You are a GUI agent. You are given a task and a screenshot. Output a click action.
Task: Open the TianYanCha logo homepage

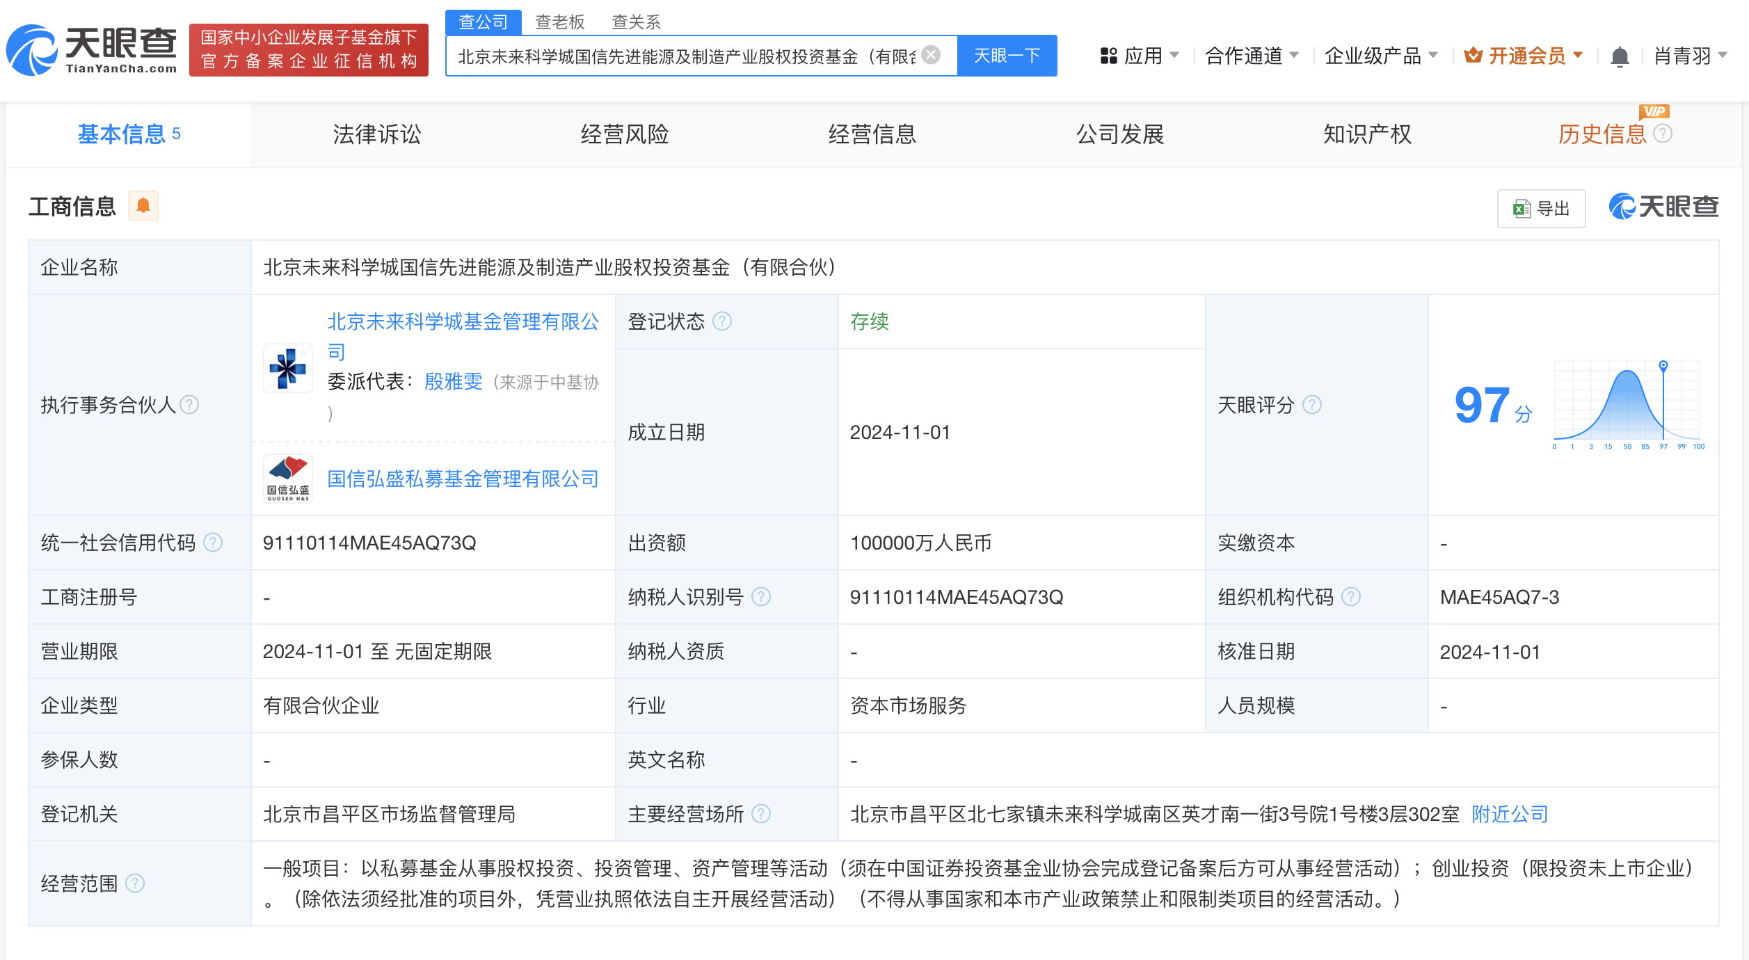pyautogui.click(x=92, y=50)
